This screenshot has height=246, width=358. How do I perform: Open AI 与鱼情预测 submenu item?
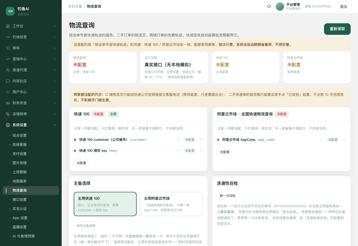[31, 236]
